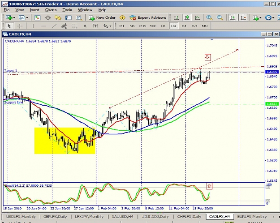Screen dimensions: 280x223
Task: Set timeframe to W1
Action: coord(194,26)
